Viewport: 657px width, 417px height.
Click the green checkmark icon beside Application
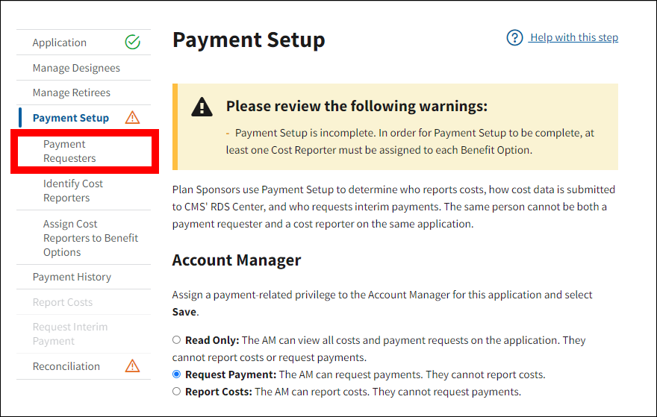[x=132, y=43]
